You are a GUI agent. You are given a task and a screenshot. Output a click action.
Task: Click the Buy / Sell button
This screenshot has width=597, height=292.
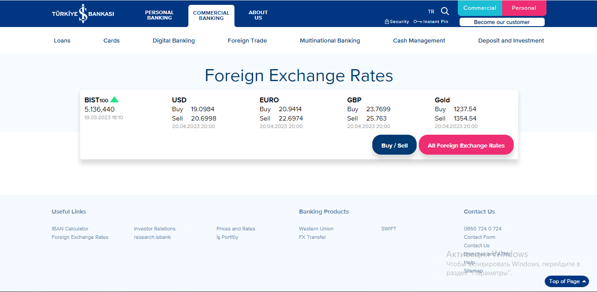(394, 145)
